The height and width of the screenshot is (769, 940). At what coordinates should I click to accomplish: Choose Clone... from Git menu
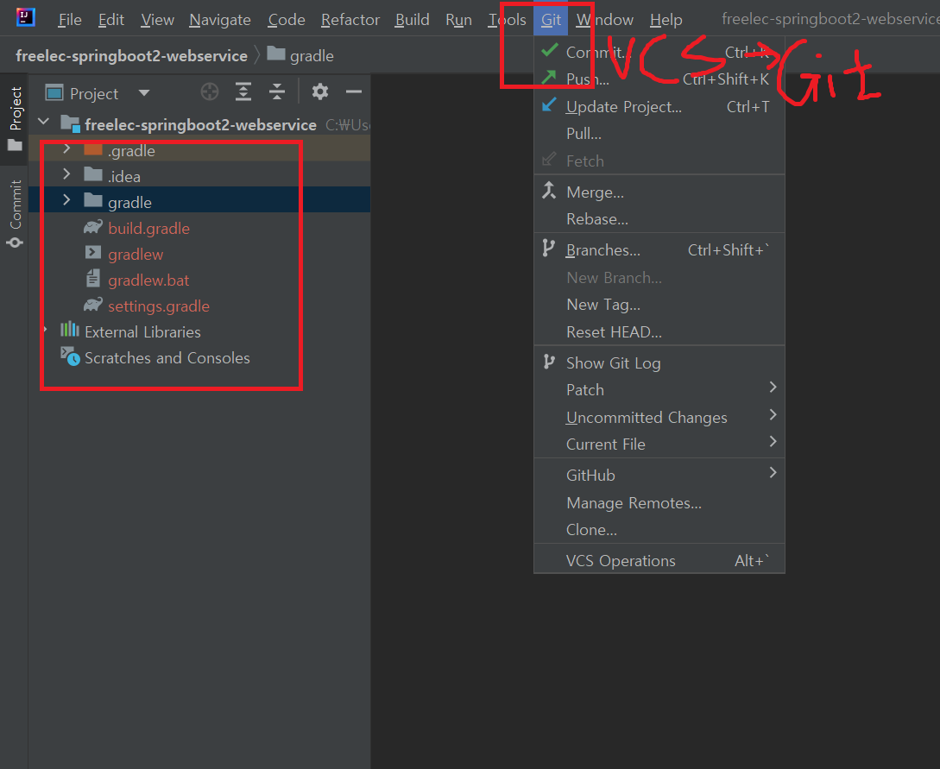[x=659, y=530]
